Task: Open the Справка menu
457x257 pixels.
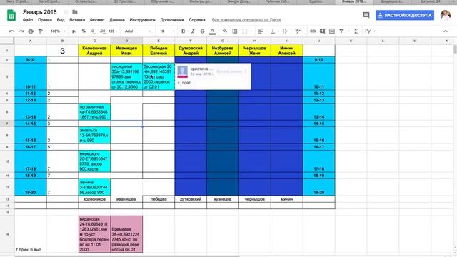Action: tap(197, 20)
